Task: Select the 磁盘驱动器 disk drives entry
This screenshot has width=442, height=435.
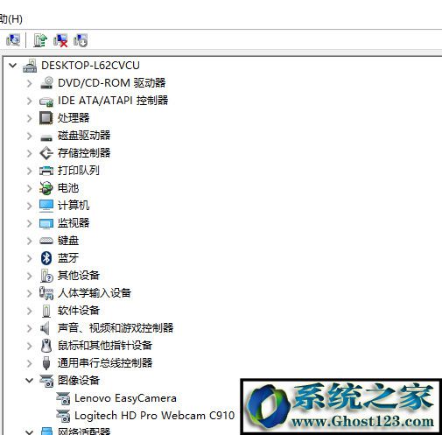Action: coord(84,136)
